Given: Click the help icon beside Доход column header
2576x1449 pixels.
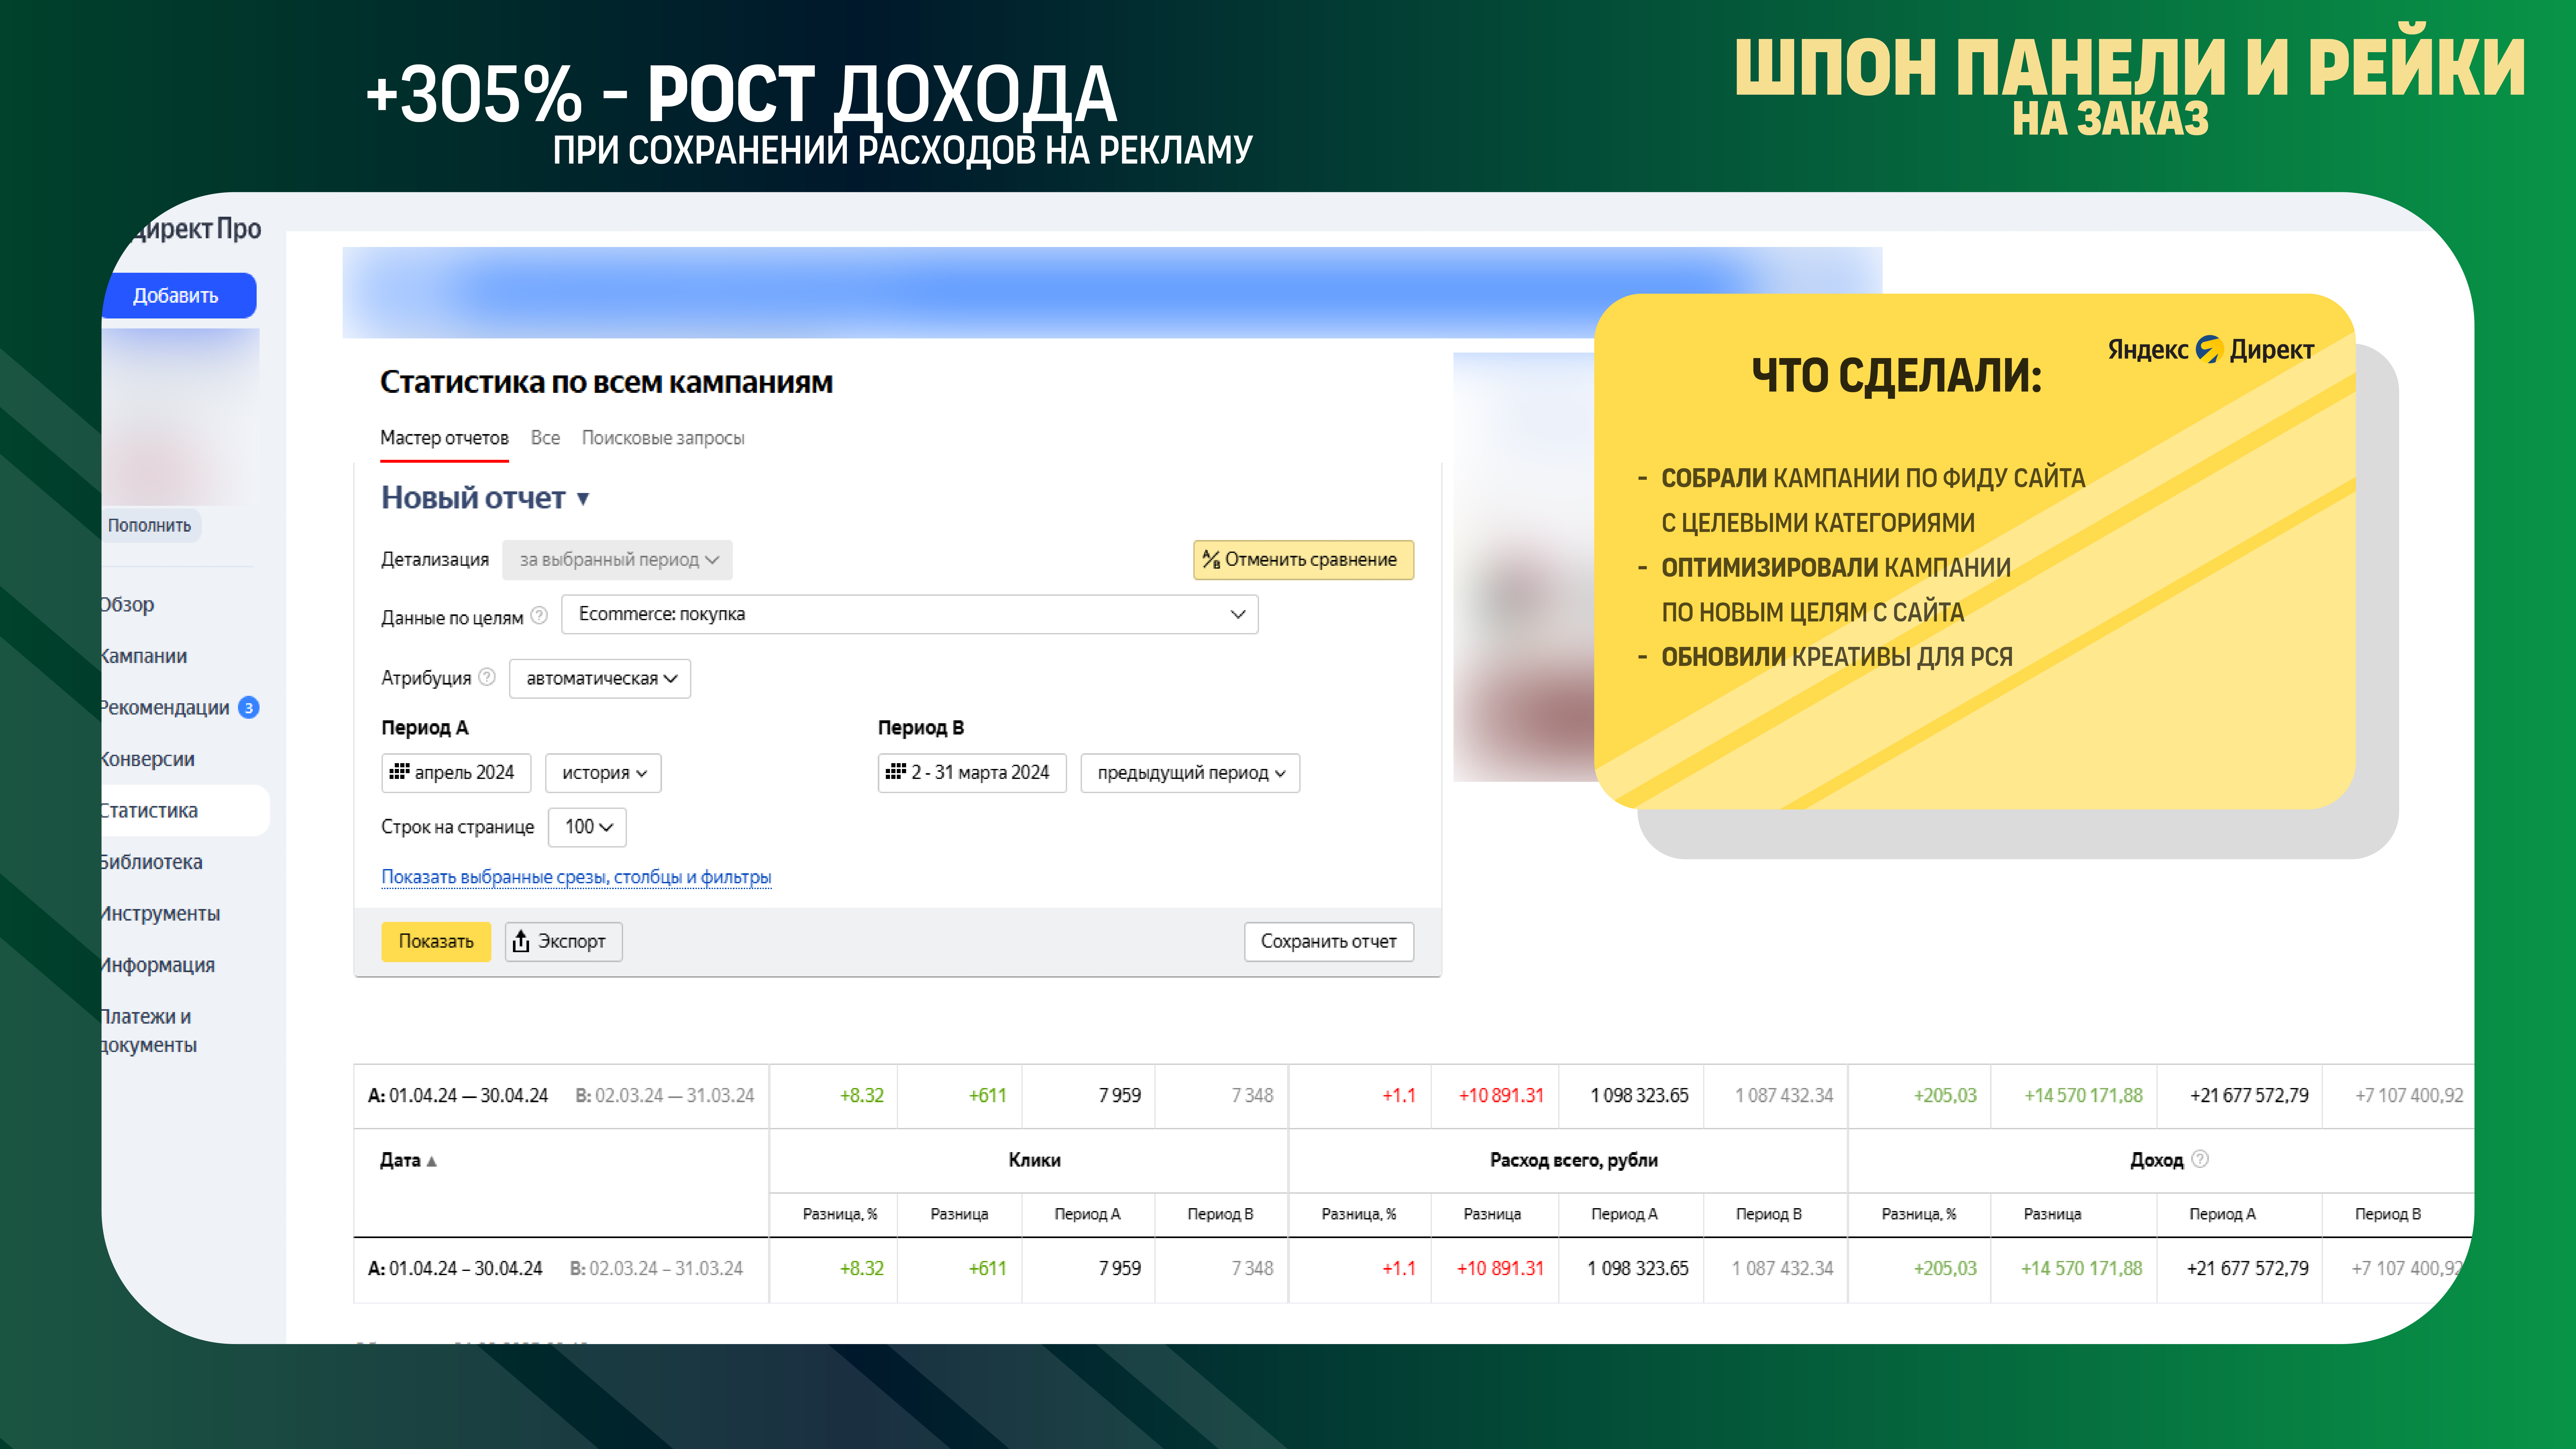Looking at the screenshot, I should 2200,1159.
